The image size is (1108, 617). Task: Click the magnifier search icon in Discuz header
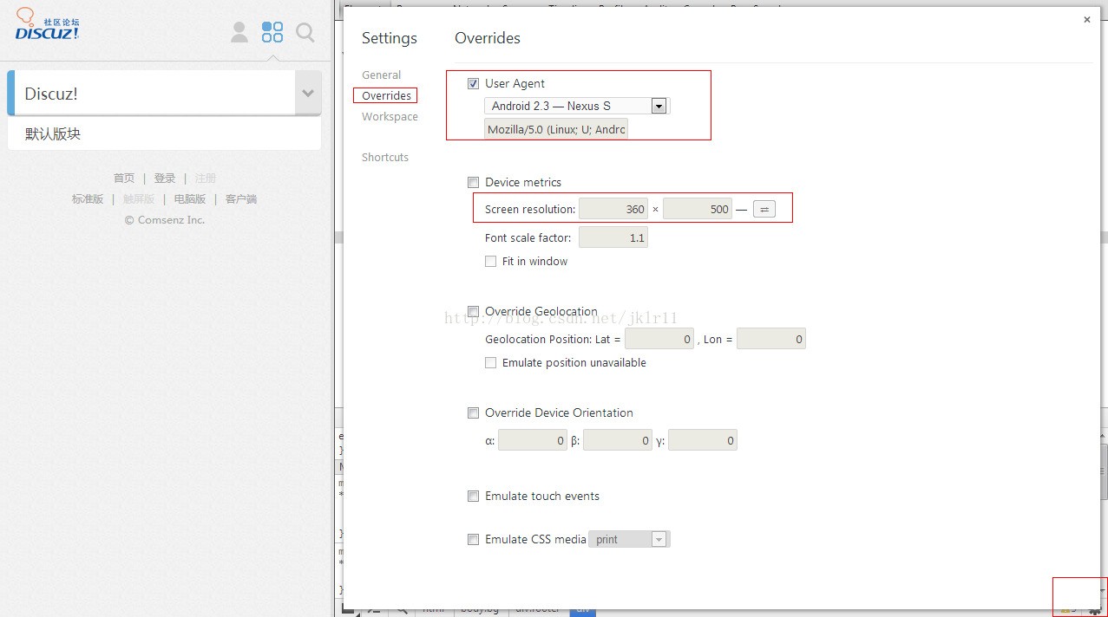coord(305,32)
